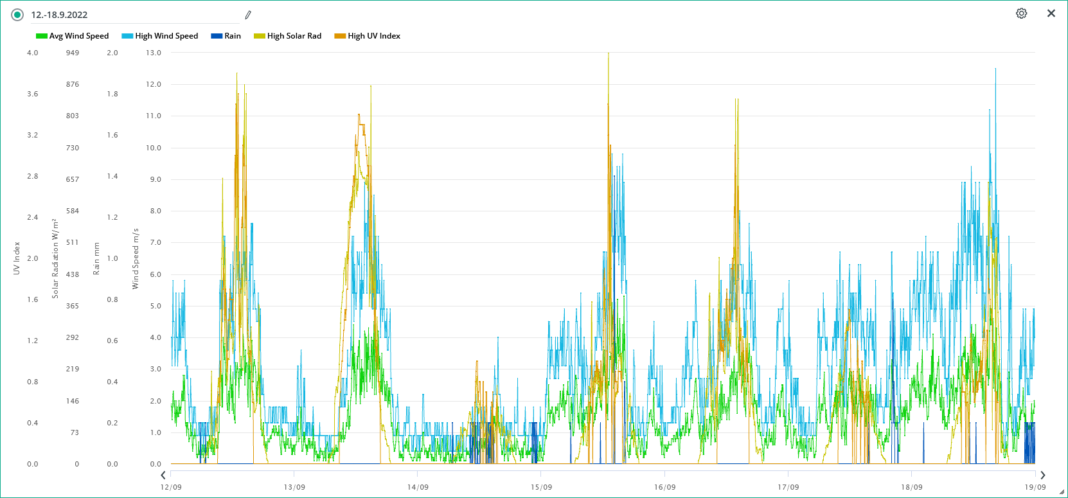The image size is (1068, 498).
Task: Click the 12.-18.9.2022 title field
Action: coord(129,15)
